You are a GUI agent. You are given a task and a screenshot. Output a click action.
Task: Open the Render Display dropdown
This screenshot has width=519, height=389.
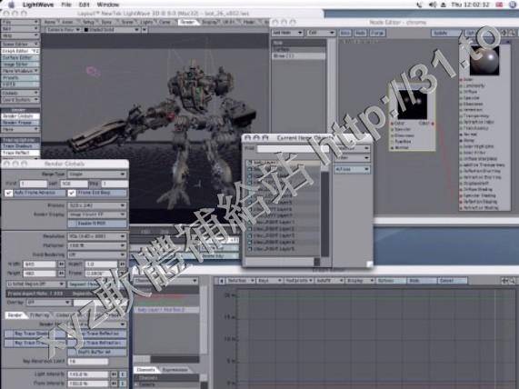pos(96,214)
